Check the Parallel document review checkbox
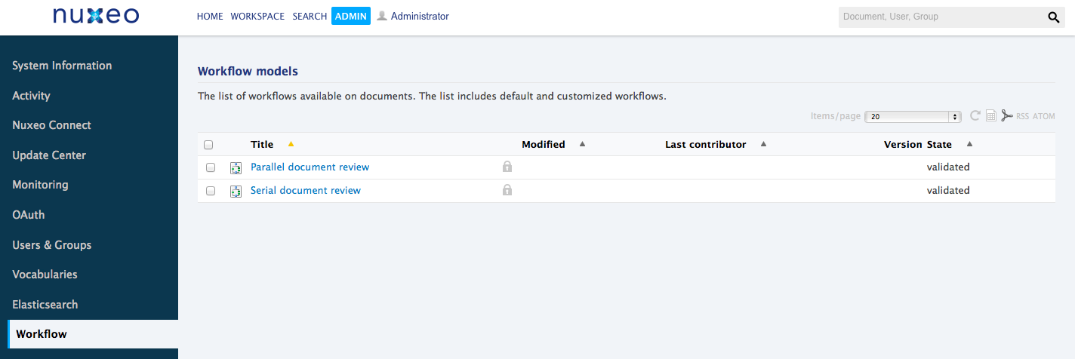The width and height of the screenshot is (1075, 359). click(x=211, y=167)
